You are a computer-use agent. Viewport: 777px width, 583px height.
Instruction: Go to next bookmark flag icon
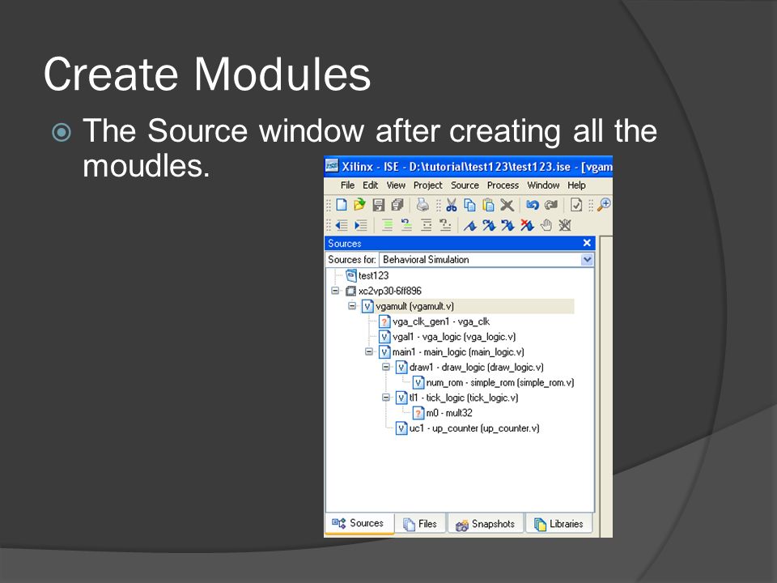pos(489,226)
